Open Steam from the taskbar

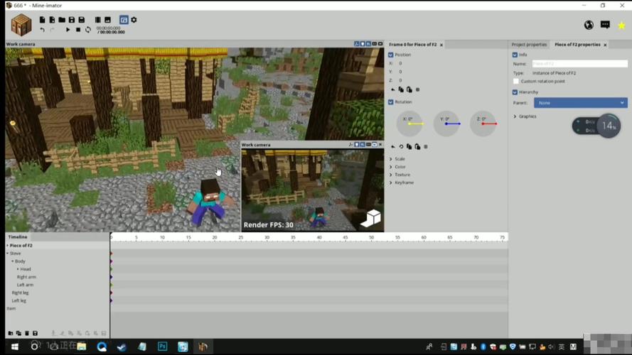[x=122, y=346]
